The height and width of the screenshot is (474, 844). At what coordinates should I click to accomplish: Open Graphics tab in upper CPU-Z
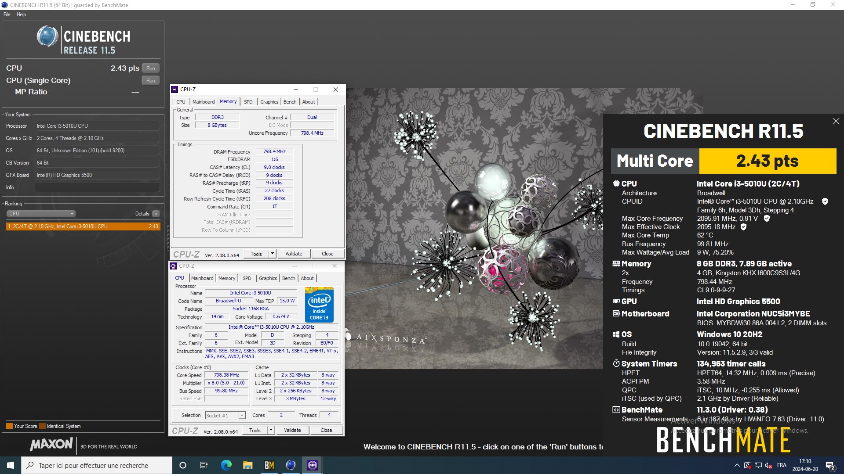click(269, 102)
